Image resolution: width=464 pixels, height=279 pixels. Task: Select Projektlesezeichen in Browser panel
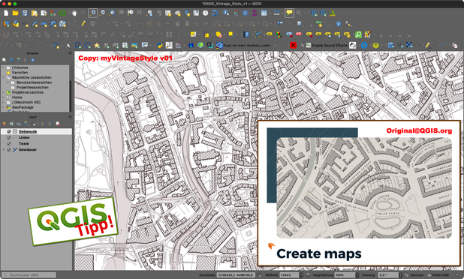tap(32, 88)
